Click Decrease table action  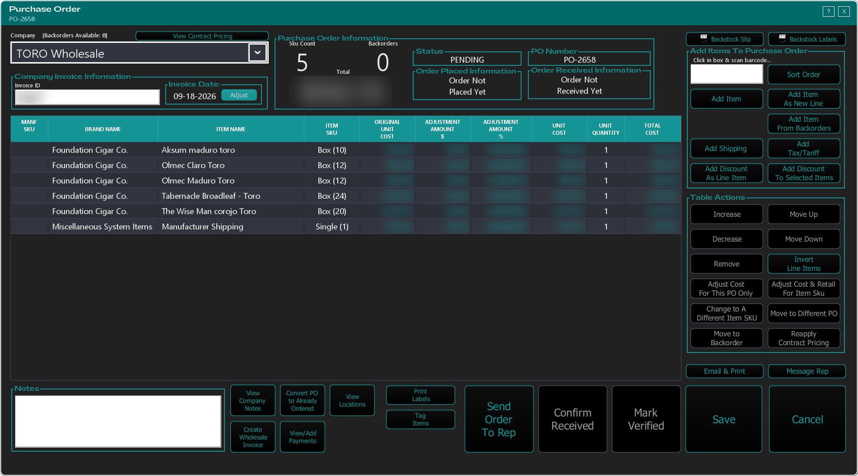coord(727,239)
